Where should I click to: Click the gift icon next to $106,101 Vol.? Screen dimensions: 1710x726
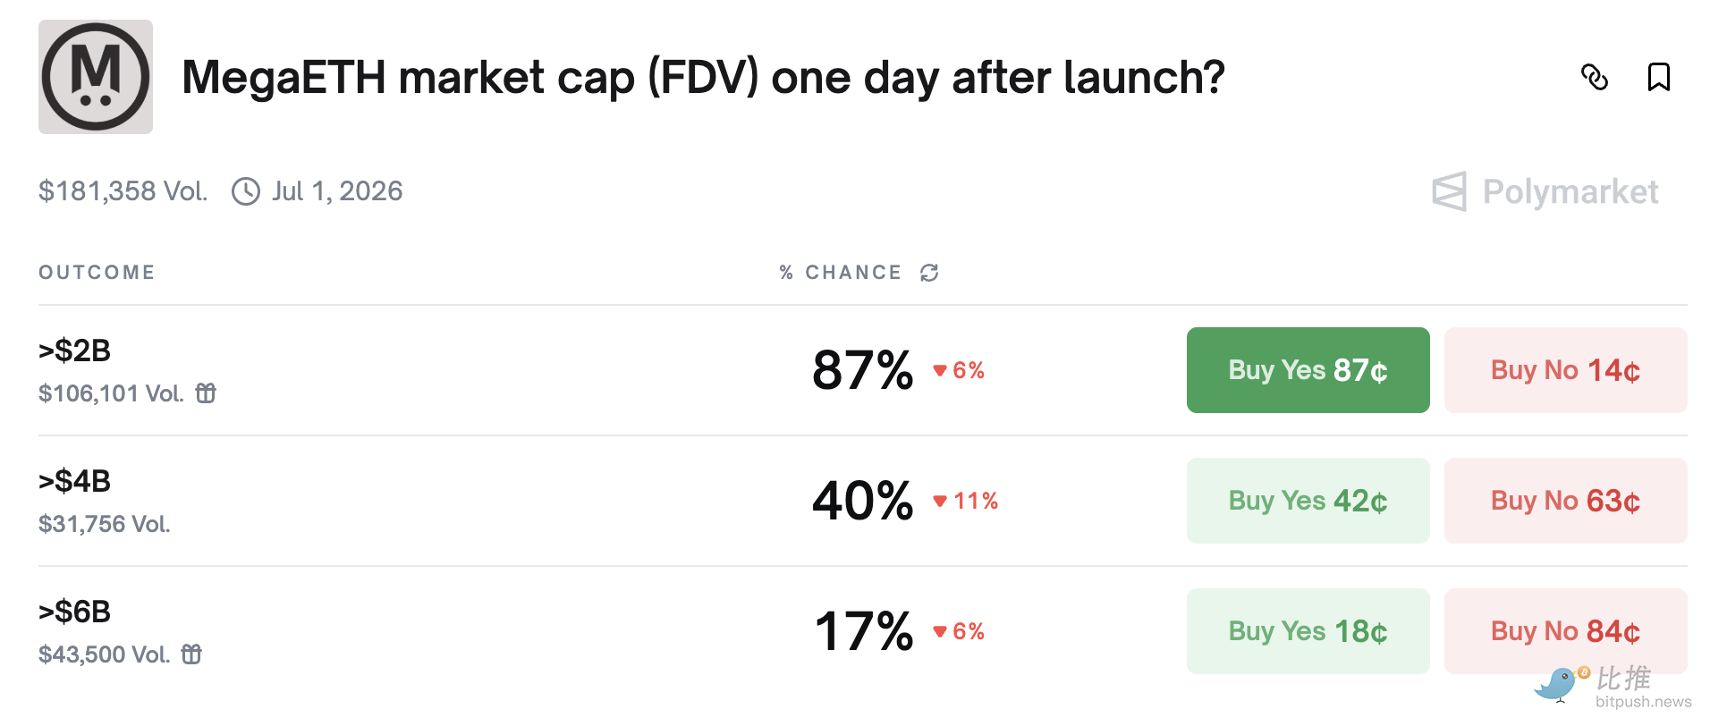(206, 393)
